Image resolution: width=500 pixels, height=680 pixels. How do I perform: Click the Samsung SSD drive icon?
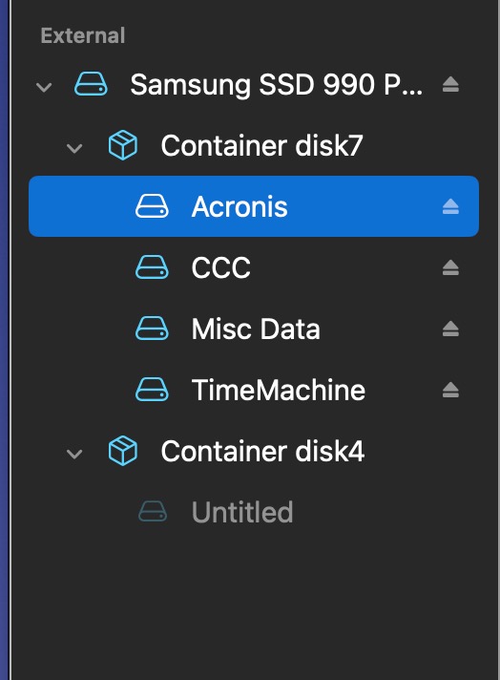pos(91,84)
